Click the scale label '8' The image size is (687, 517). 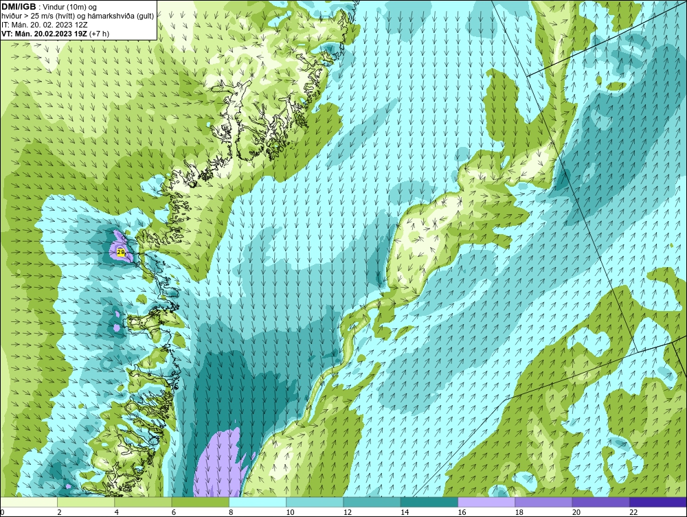coord(231,513)
